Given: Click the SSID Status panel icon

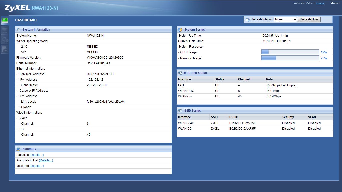Looking at the screenshot, I should (x=180, y=111).
